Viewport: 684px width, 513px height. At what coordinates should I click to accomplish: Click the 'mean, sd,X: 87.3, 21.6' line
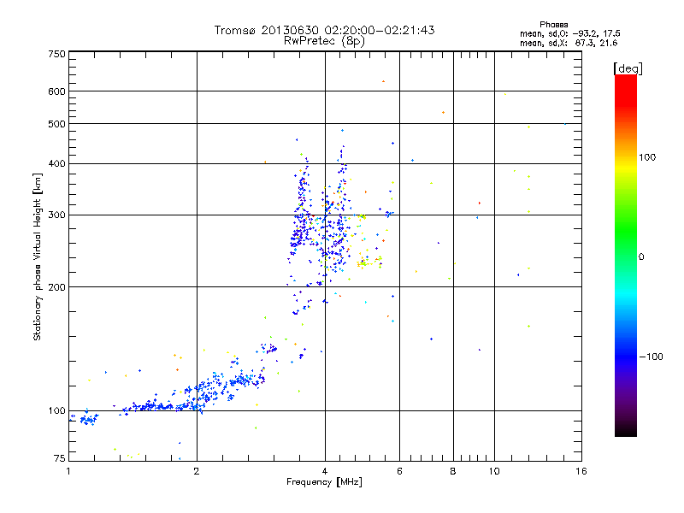point(569,43)
